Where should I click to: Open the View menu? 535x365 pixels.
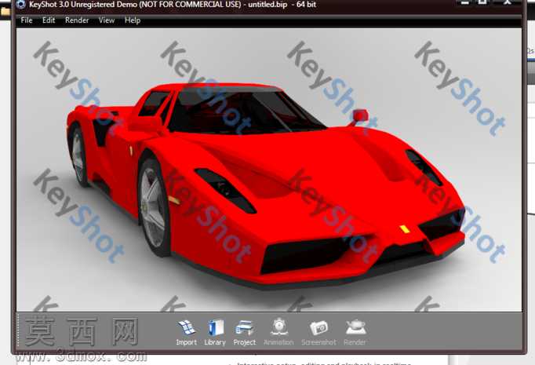107,20
